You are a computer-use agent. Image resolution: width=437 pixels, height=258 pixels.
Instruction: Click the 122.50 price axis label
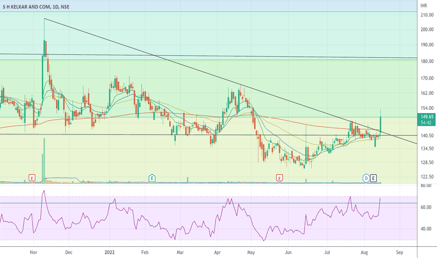pyautogui.click(x=427, y=176)
